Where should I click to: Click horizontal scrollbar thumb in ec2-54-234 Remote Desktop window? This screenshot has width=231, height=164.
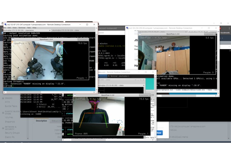point(179,96)
